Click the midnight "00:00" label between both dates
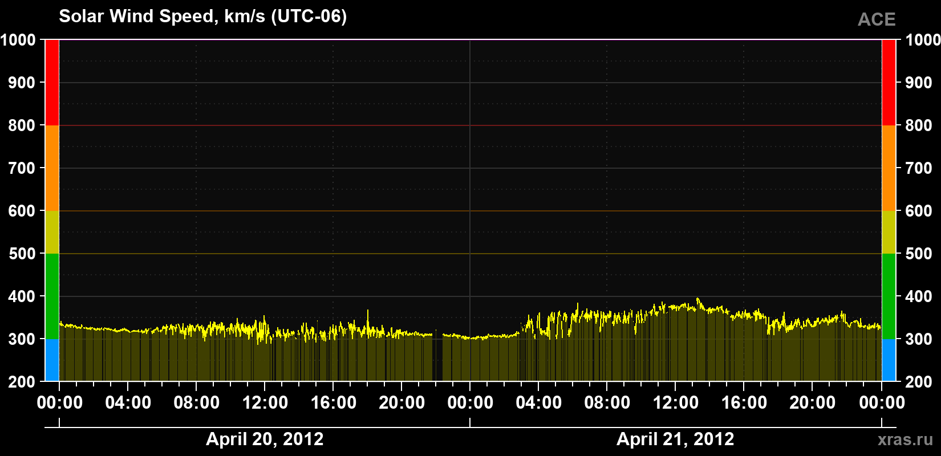The width and height of the screenshot is (941, 456). point(470,403)
